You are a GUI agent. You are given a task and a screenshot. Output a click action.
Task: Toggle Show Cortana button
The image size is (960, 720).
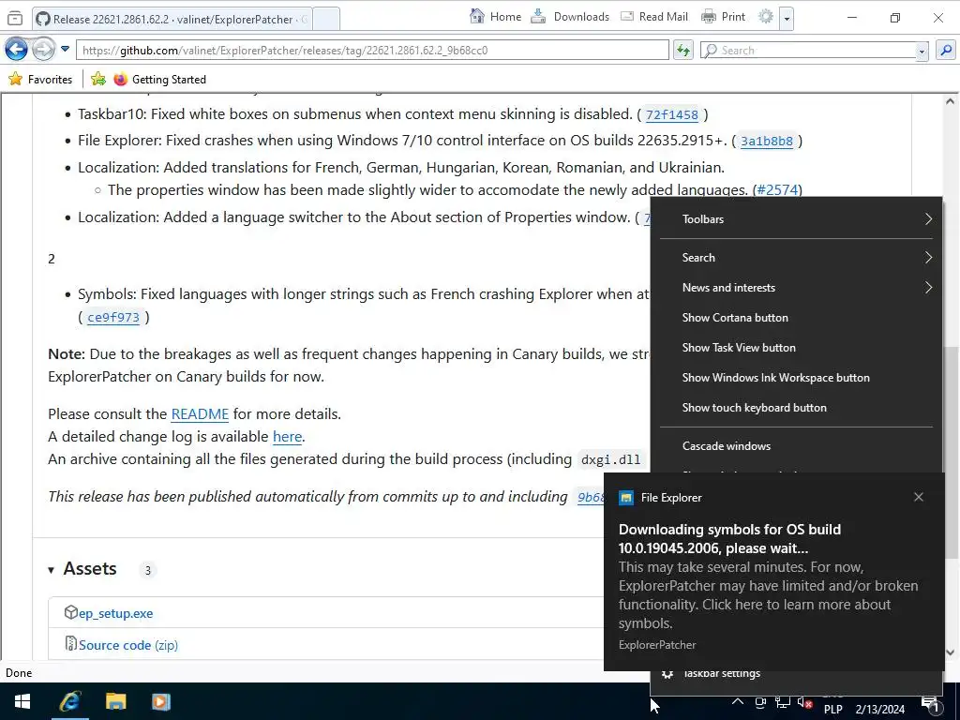point(796,318)
